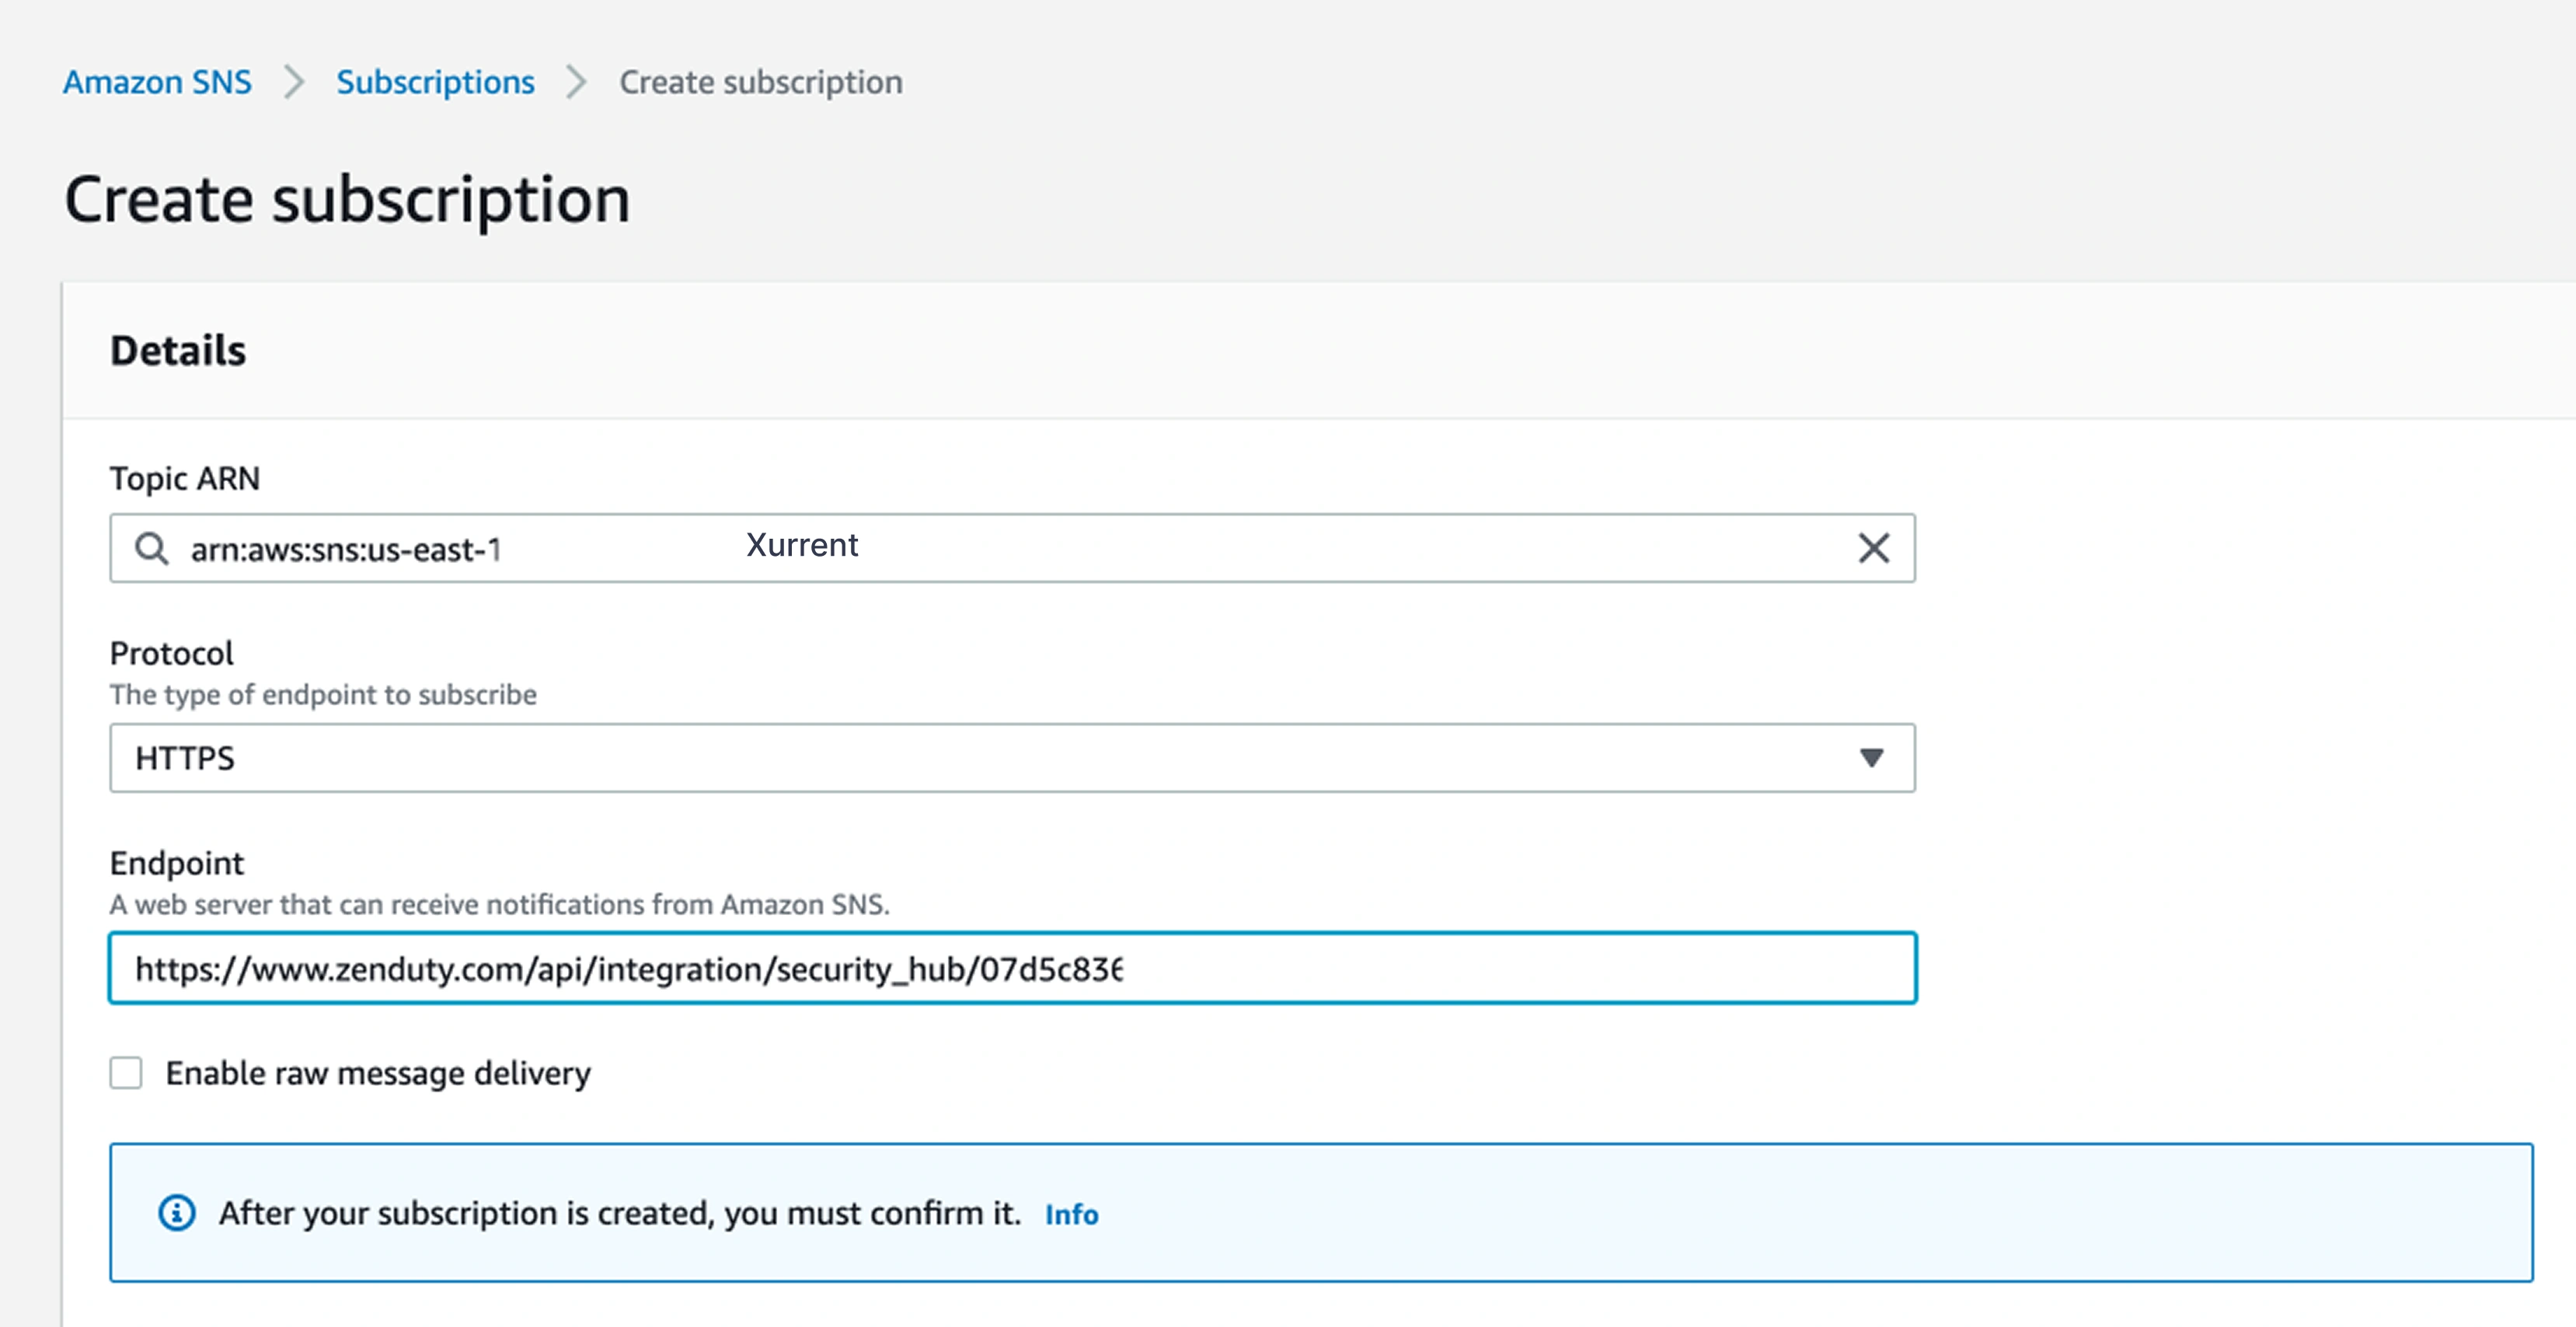Open the Protocol dropdown arrow

(x=1871, y=759)
